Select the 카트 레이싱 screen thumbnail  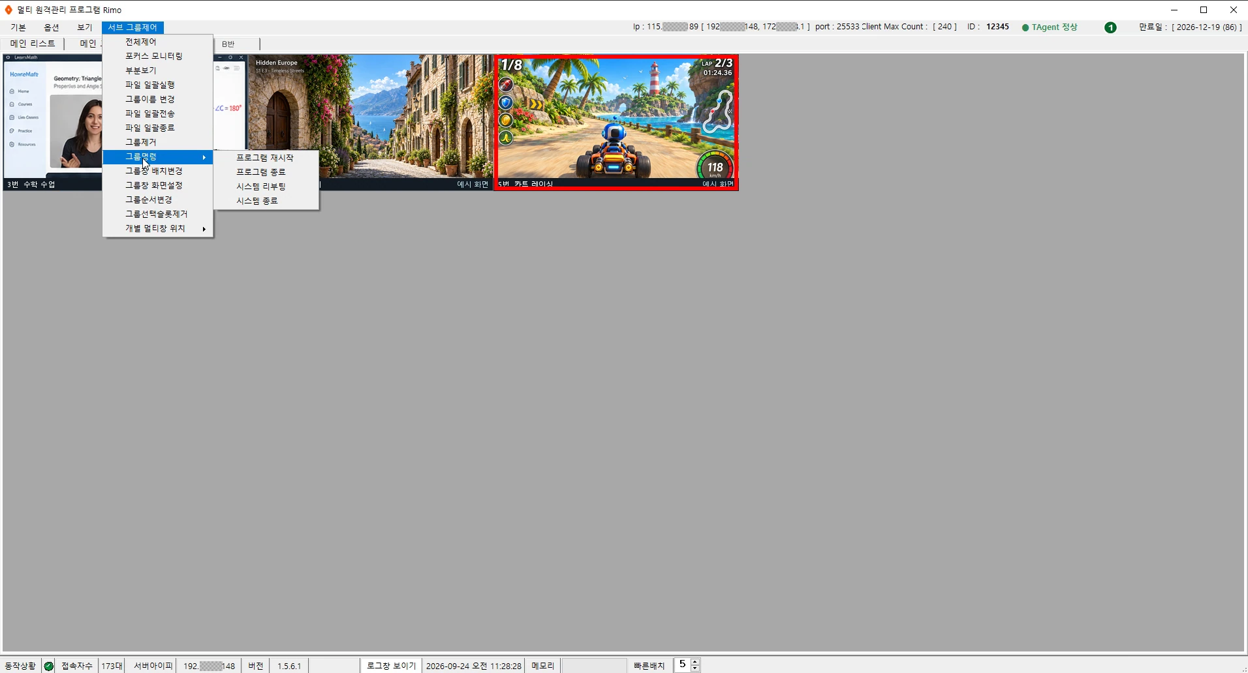[x=616, y=123]
